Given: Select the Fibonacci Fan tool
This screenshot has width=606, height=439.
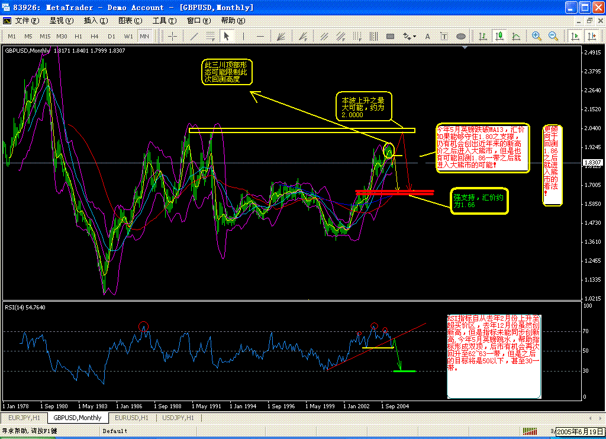Looking at the screenshot, I should coord(303,36).
